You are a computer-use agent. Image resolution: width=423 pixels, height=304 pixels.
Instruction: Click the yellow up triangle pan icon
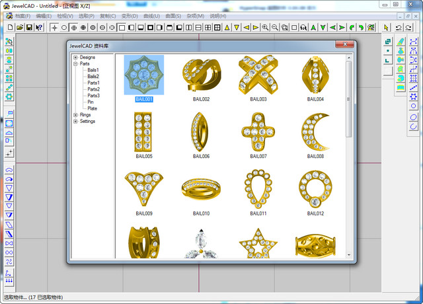point(227,27)
